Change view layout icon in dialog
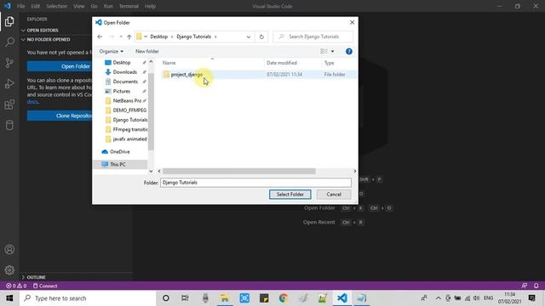 click(x=324, y=51)
